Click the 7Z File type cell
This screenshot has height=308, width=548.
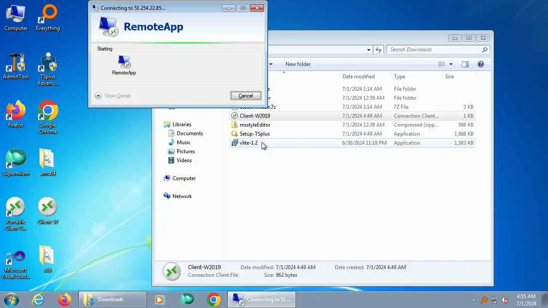point(401,107)
